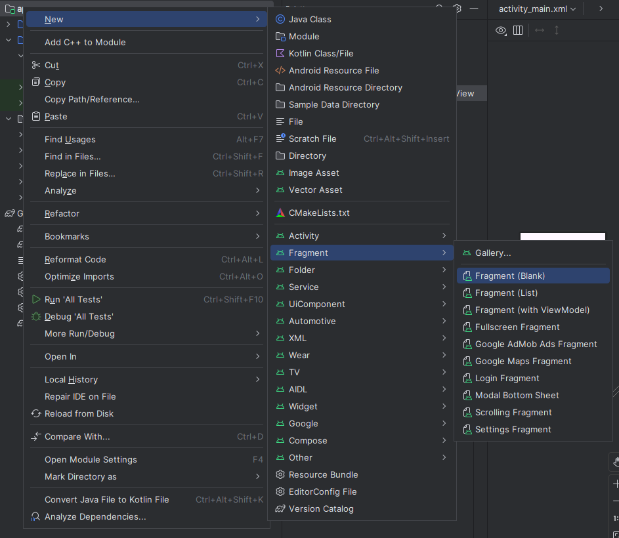Expand the Bookmarks submenu

tap(147, 236)
